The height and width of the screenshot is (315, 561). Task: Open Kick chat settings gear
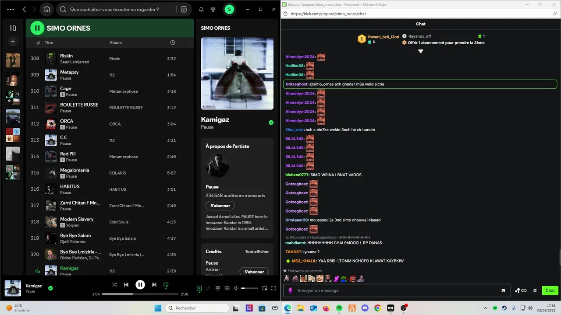[x=535, y=290]
